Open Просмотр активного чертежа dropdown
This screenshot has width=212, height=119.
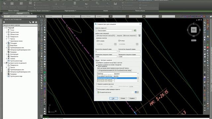tap(20, 25)
